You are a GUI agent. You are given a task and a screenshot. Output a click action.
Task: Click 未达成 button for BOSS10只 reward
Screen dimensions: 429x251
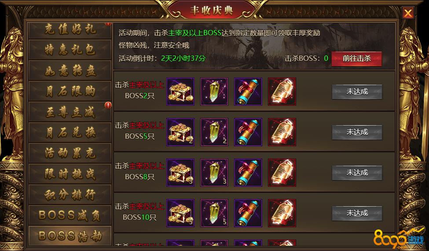357,213
